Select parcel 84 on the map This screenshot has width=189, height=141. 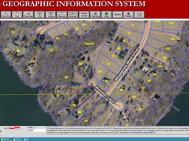click(x=100, y=71)
